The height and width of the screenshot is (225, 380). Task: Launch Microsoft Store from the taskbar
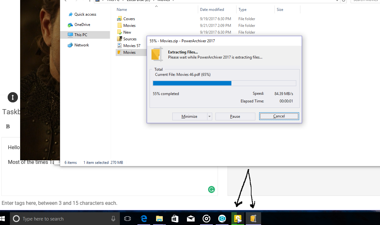point(175,219)
